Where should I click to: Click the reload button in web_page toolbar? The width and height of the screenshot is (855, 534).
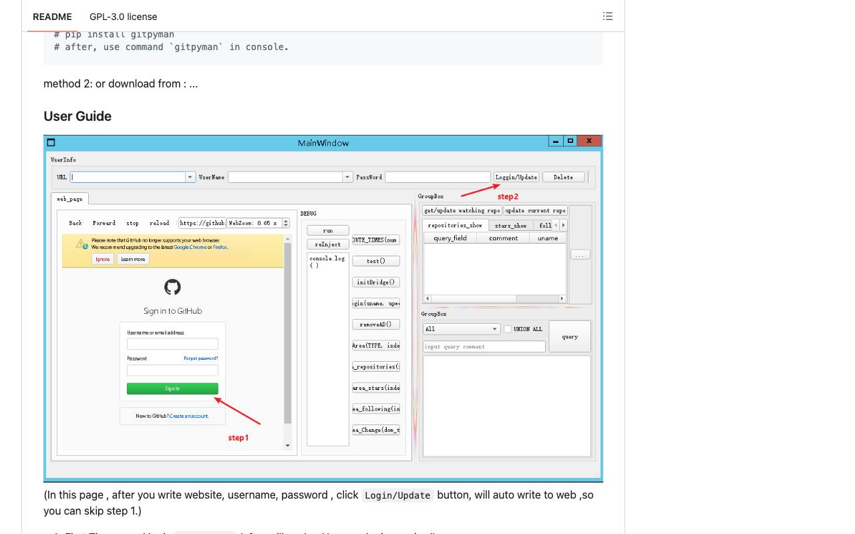pos(159,223)
